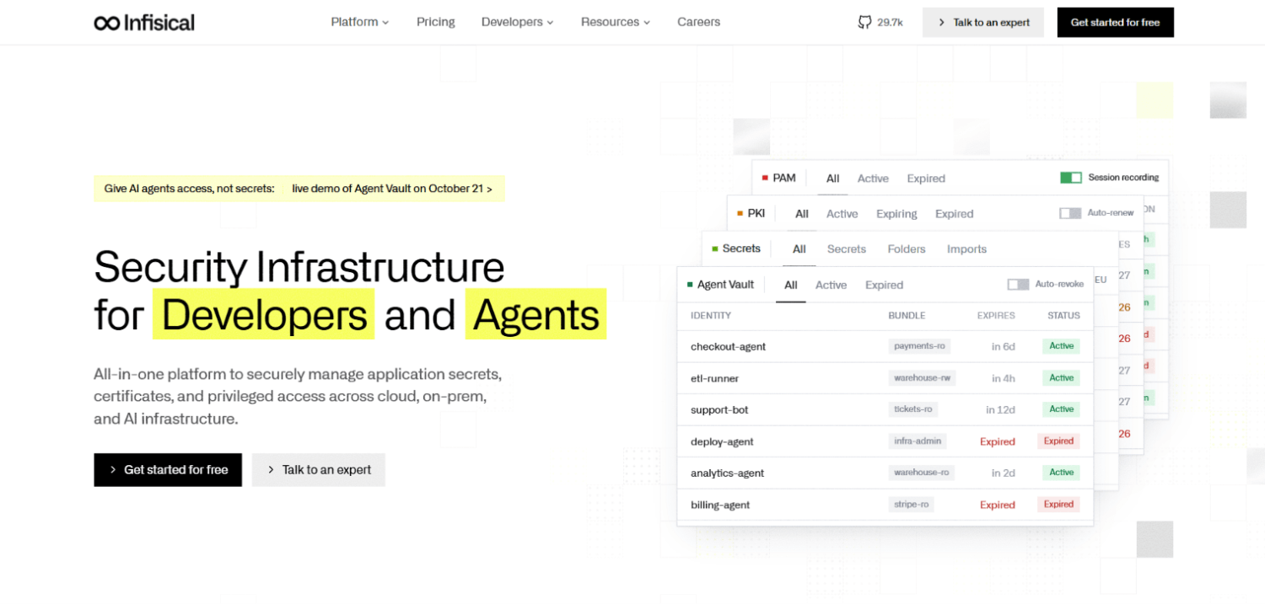Image resolution: width=1265 pixels, height=604 pixels.
Task: Select the Agent Vault panel label
Action: 720,285
